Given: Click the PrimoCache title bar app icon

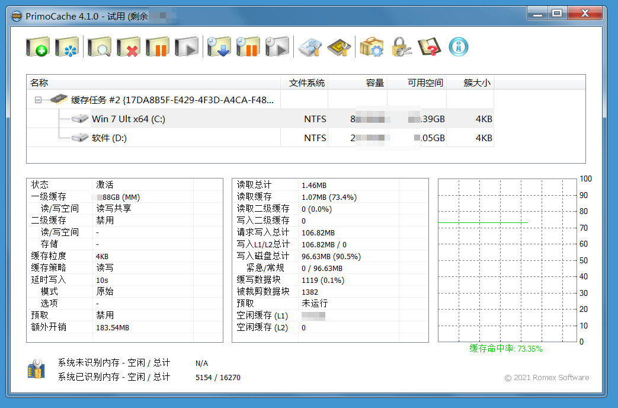Looking at the screenshot, I should tap(17, 16).
